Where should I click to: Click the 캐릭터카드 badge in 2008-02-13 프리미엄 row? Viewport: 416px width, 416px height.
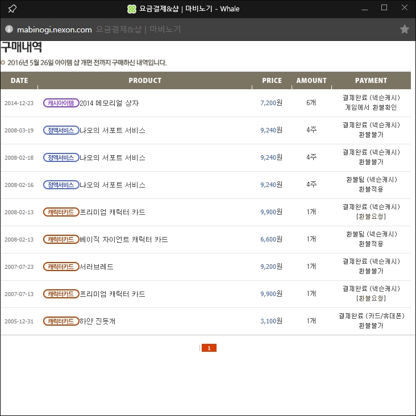(x=61, y=212)
